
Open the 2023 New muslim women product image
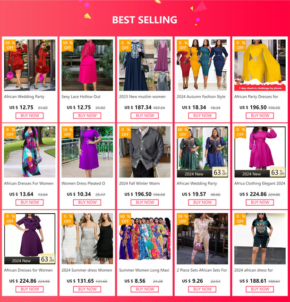[145, 65]
